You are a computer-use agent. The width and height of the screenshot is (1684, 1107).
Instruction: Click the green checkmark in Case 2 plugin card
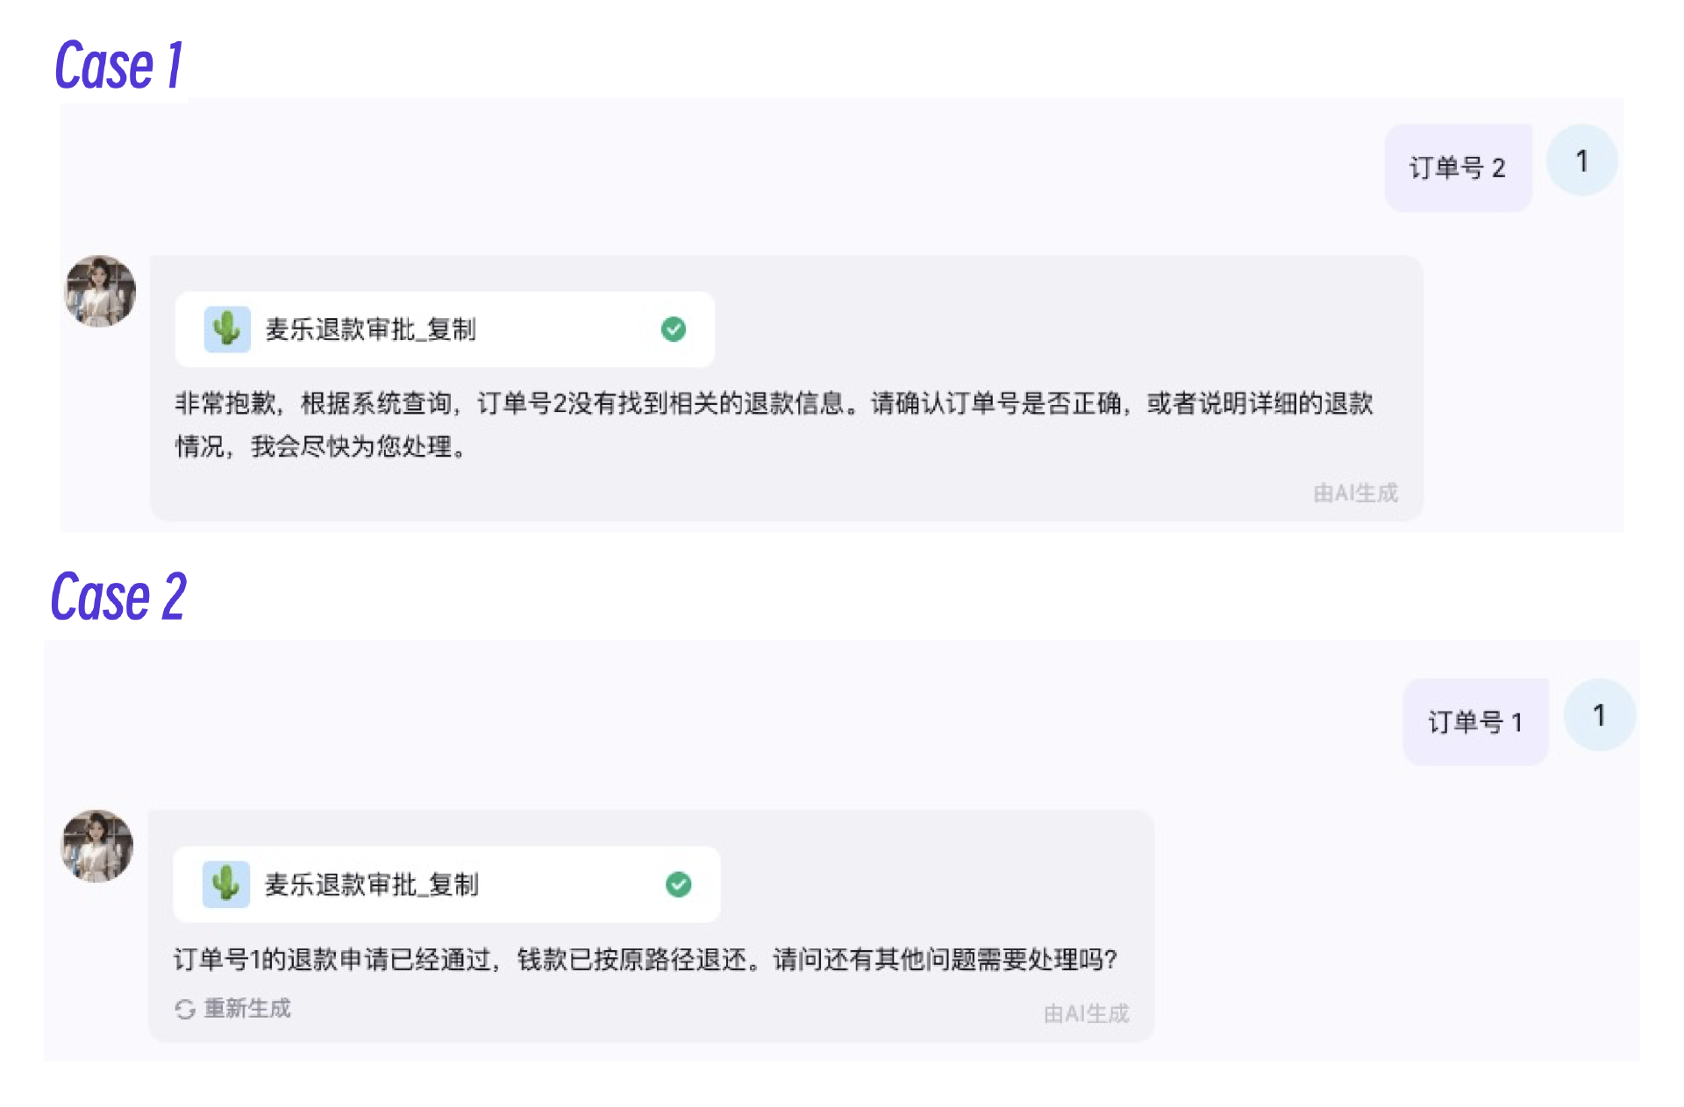click(x=678, y=884)
